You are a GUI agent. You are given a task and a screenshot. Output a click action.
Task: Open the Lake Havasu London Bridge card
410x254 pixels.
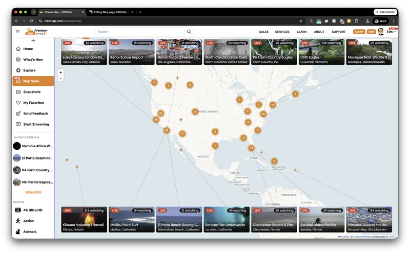coord(84,52)
